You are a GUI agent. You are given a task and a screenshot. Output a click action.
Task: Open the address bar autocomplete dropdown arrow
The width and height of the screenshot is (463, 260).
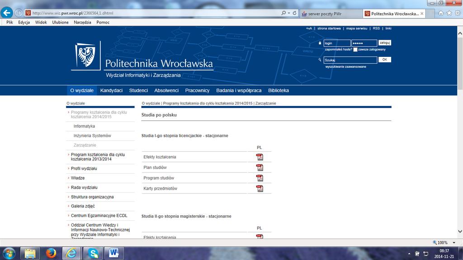pos(289,13)
